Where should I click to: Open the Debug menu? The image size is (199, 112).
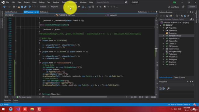(x=42, y=2)
